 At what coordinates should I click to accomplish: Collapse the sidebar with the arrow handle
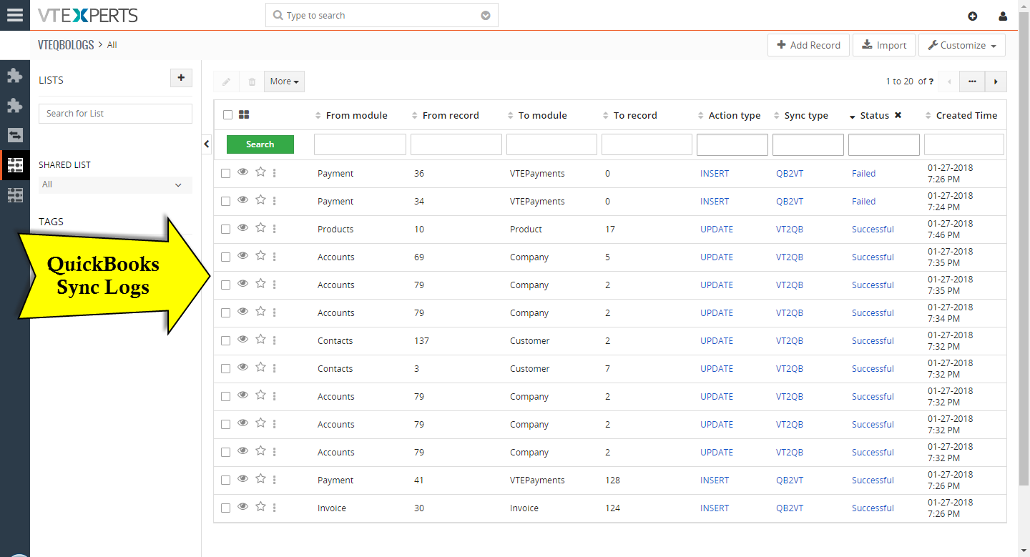(207, 144)
